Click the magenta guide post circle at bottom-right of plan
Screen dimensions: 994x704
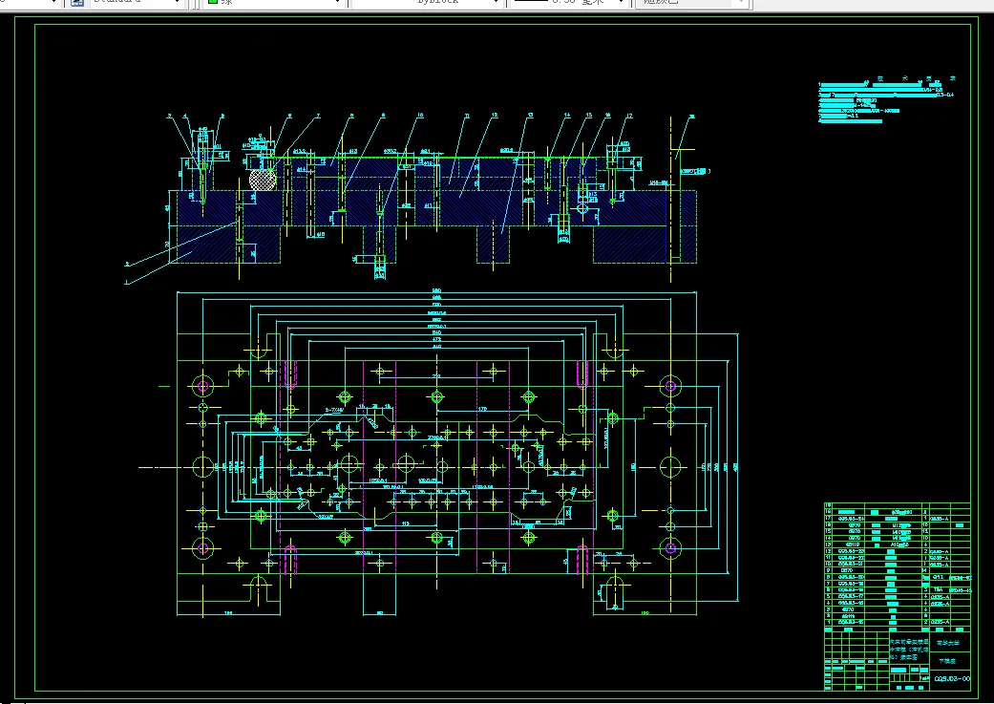pyautogui.click(x=670, y=548)
